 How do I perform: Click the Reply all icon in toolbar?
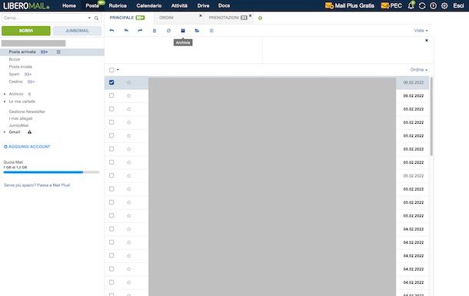coord(126,31)
